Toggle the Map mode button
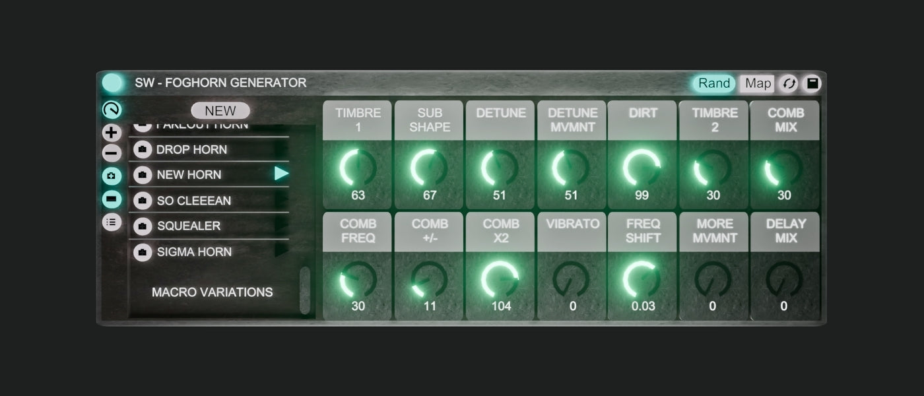 point(757,84)
